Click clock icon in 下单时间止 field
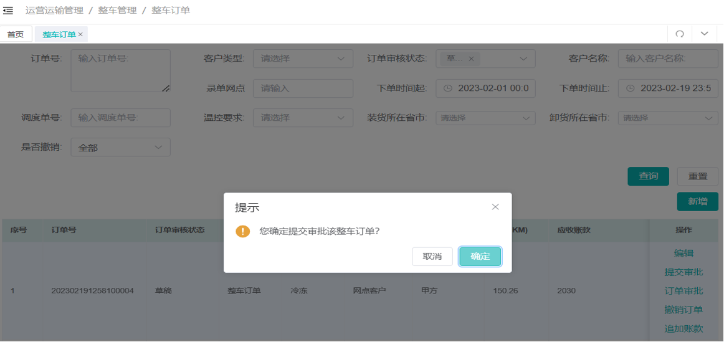This screenshot has width=724, height=342. point(631,88)
